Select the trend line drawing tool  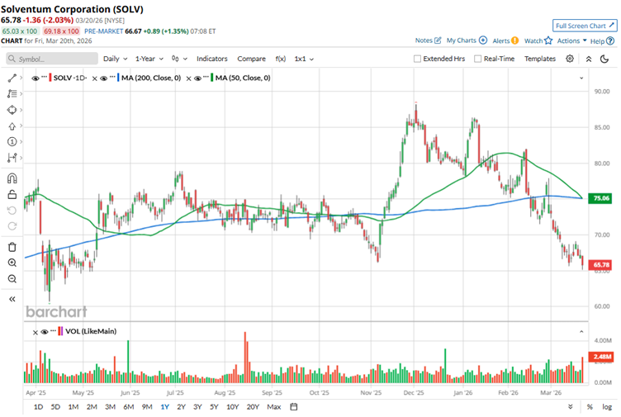(12, 78)
